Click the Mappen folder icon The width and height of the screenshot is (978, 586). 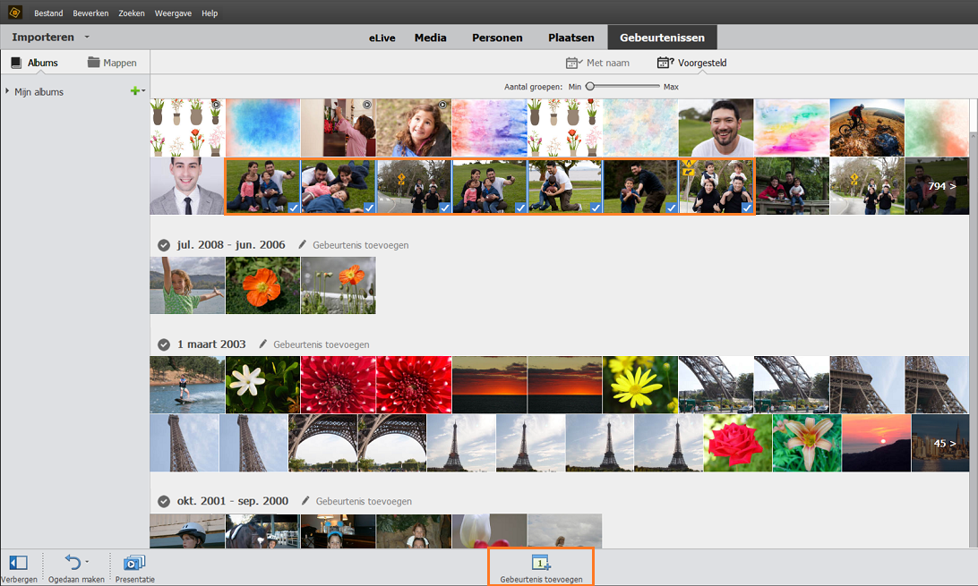click(x=93, y=63)
